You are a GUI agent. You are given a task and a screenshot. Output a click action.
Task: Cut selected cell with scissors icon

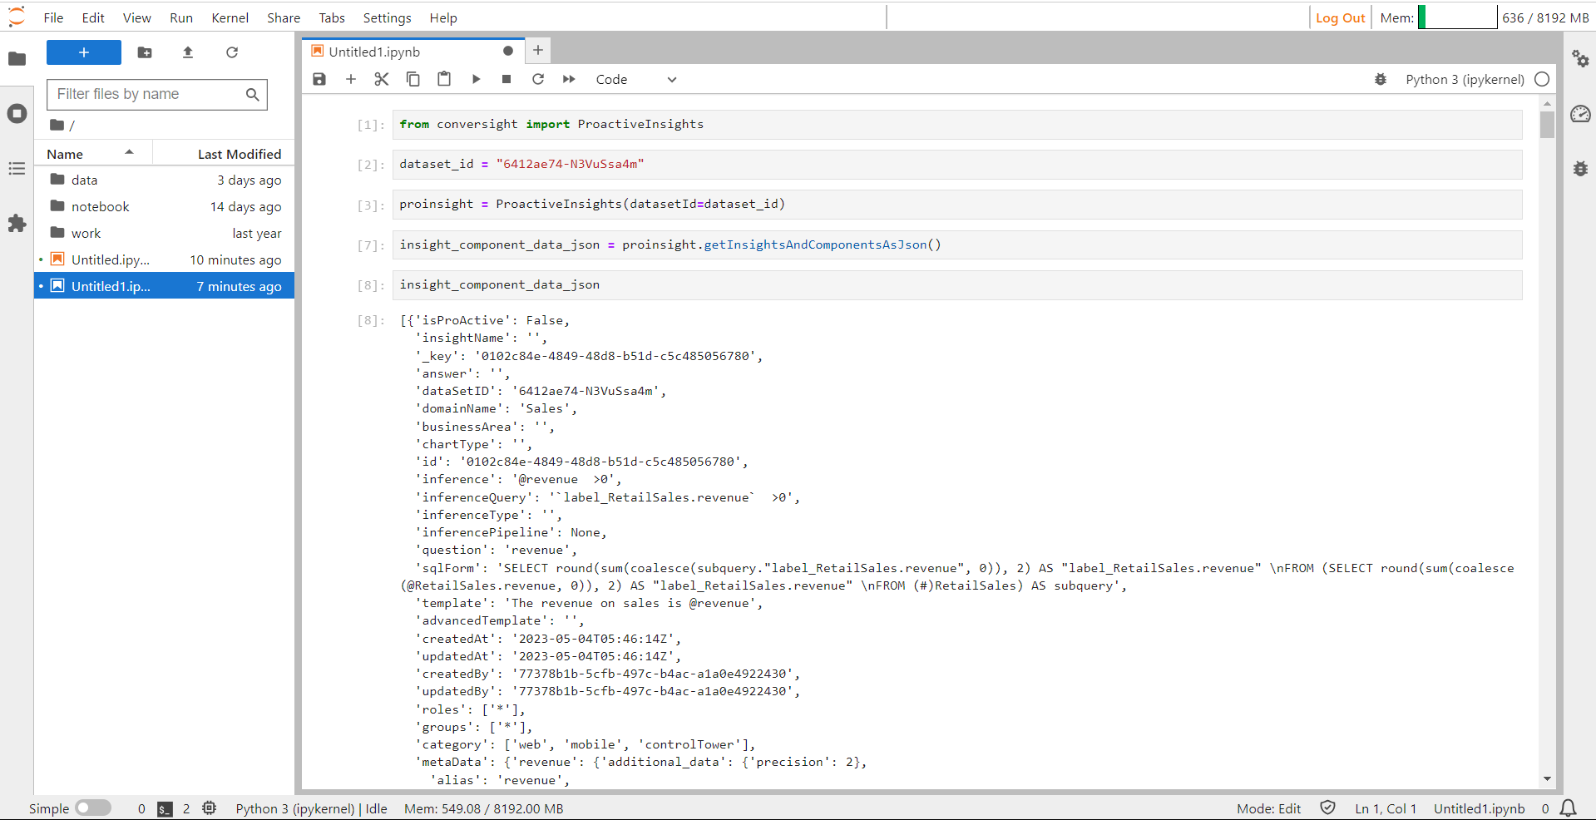tap(382, 79)
